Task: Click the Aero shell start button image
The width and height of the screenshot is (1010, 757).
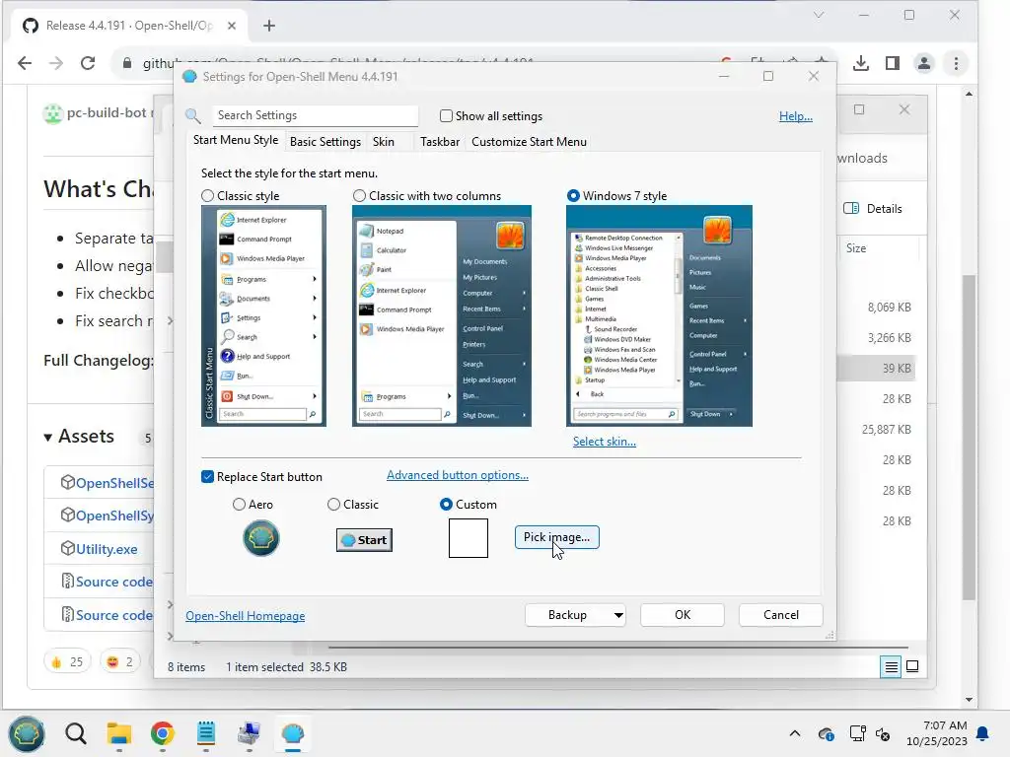Action: (260, 538)
